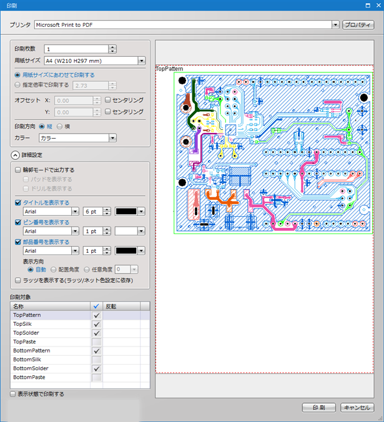Collapse the 詳細設定 section chevron
This screenshot has width=384, height=422.
tap(16, 155)
